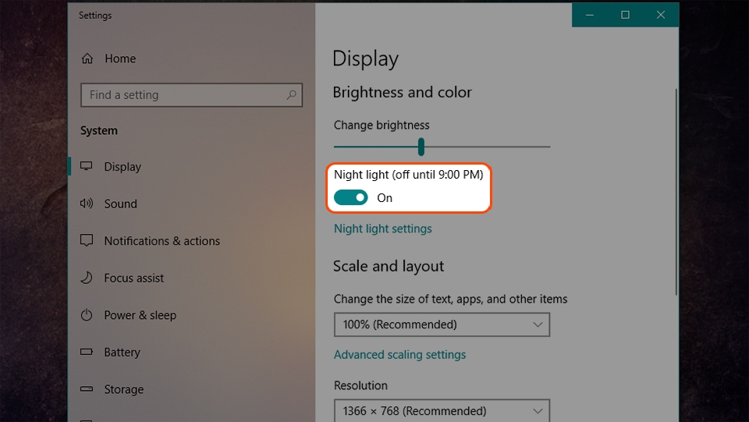Click the 'System' section heading

[99, 131]
